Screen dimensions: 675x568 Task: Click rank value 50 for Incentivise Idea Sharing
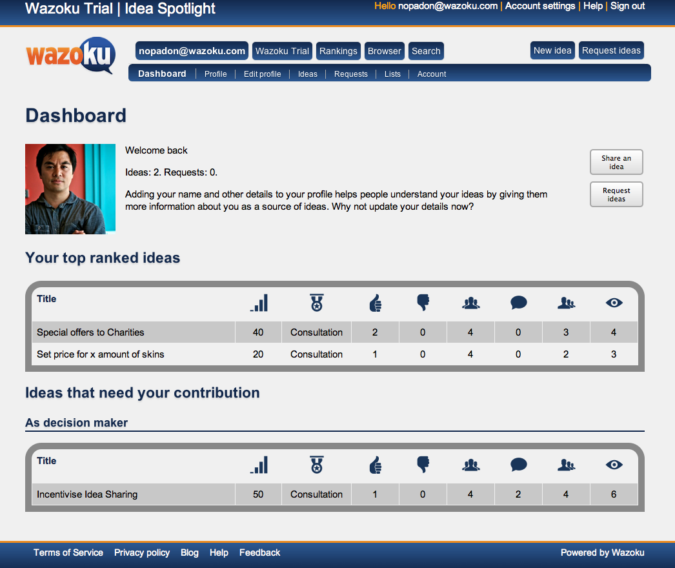pyautogui.click(x=258, y=494)
